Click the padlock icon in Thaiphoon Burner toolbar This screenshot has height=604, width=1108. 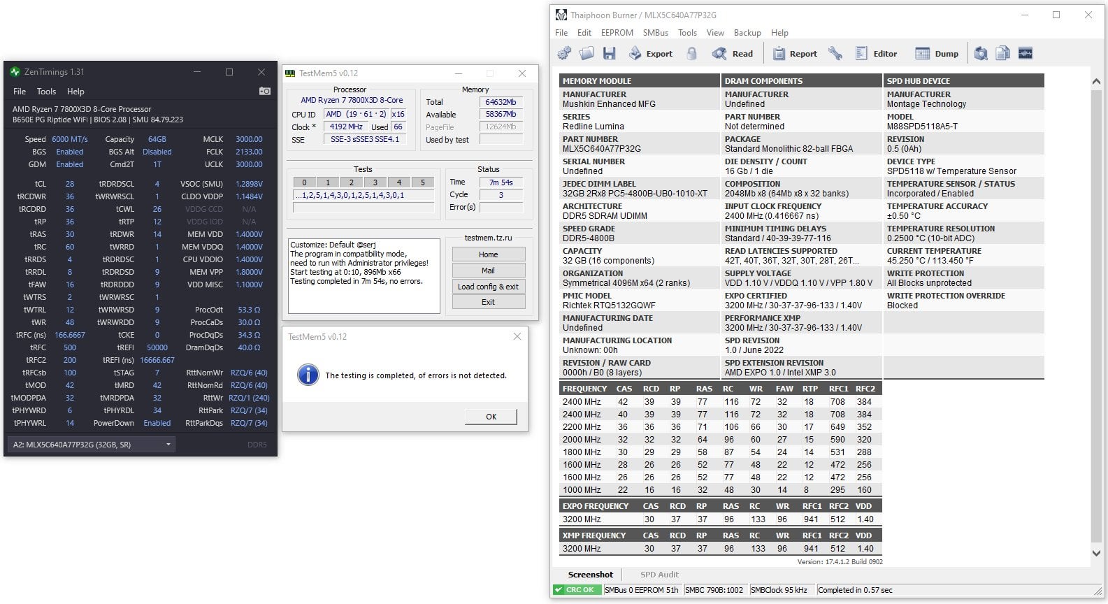tap(691, 54)
